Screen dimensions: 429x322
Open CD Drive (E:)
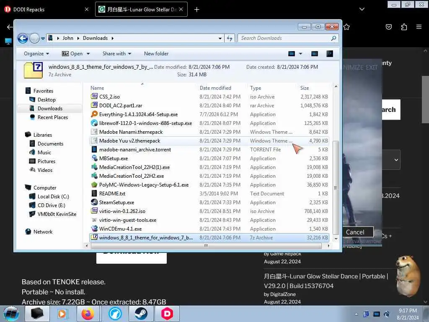click(51, 205)
